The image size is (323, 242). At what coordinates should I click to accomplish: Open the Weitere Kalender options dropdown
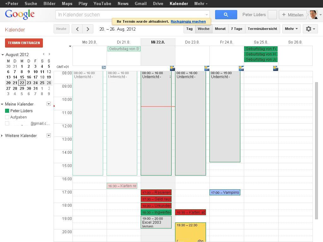(49, 135)
